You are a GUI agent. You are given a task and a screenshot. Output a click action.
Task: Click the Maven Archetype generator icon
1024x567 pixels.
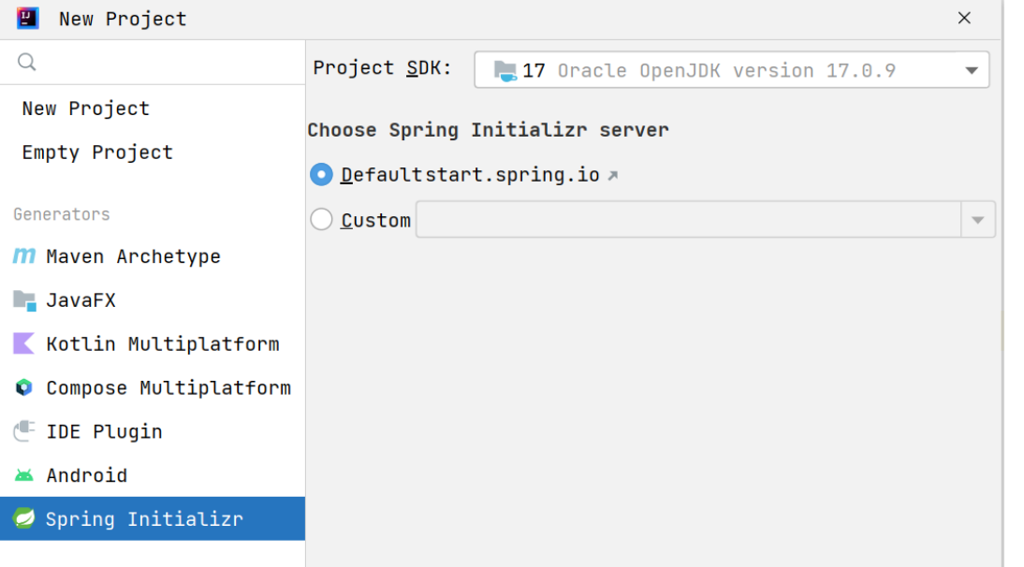pyautogui.click(x=23, y=256)
